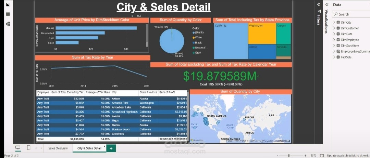
Task: Click the DimDate table icon
Action: click(338, 34)
